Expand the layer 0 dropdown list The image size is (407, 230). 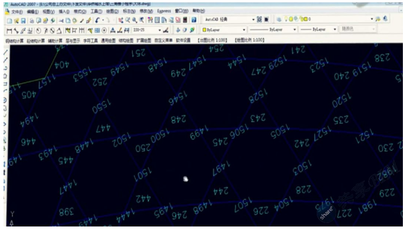(x=372, y=19)
